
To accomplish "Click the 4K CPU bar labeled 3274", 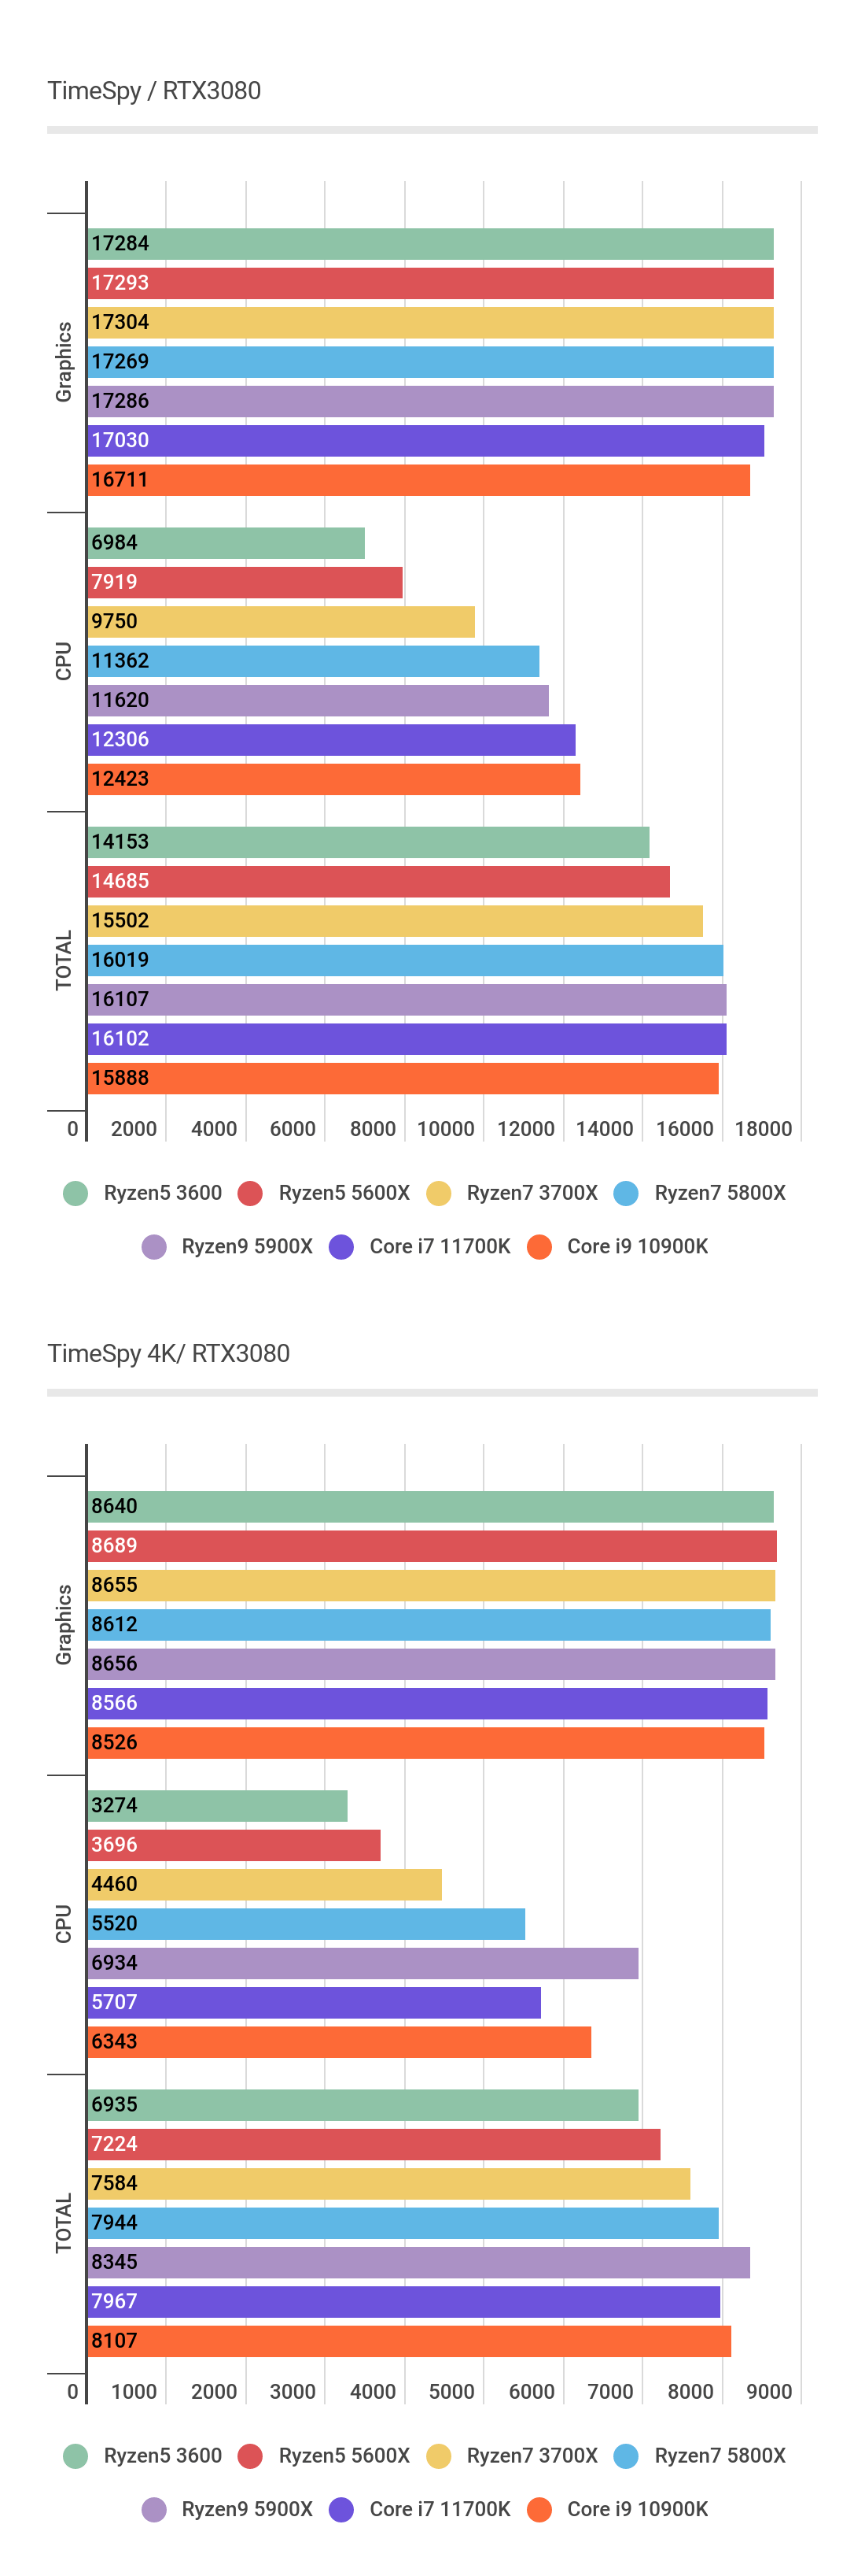I will [218, 1805].
